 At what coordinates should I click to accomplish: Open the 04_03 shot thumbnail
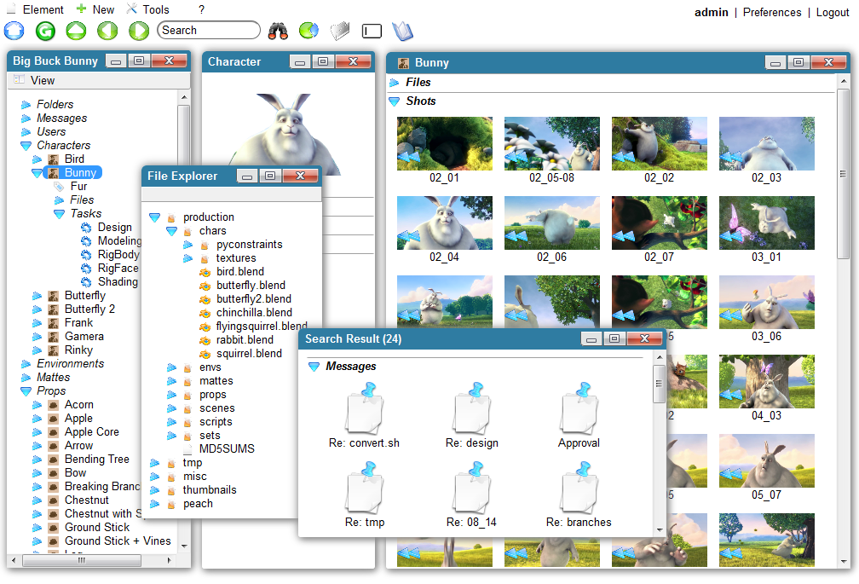tap(766, 381)
